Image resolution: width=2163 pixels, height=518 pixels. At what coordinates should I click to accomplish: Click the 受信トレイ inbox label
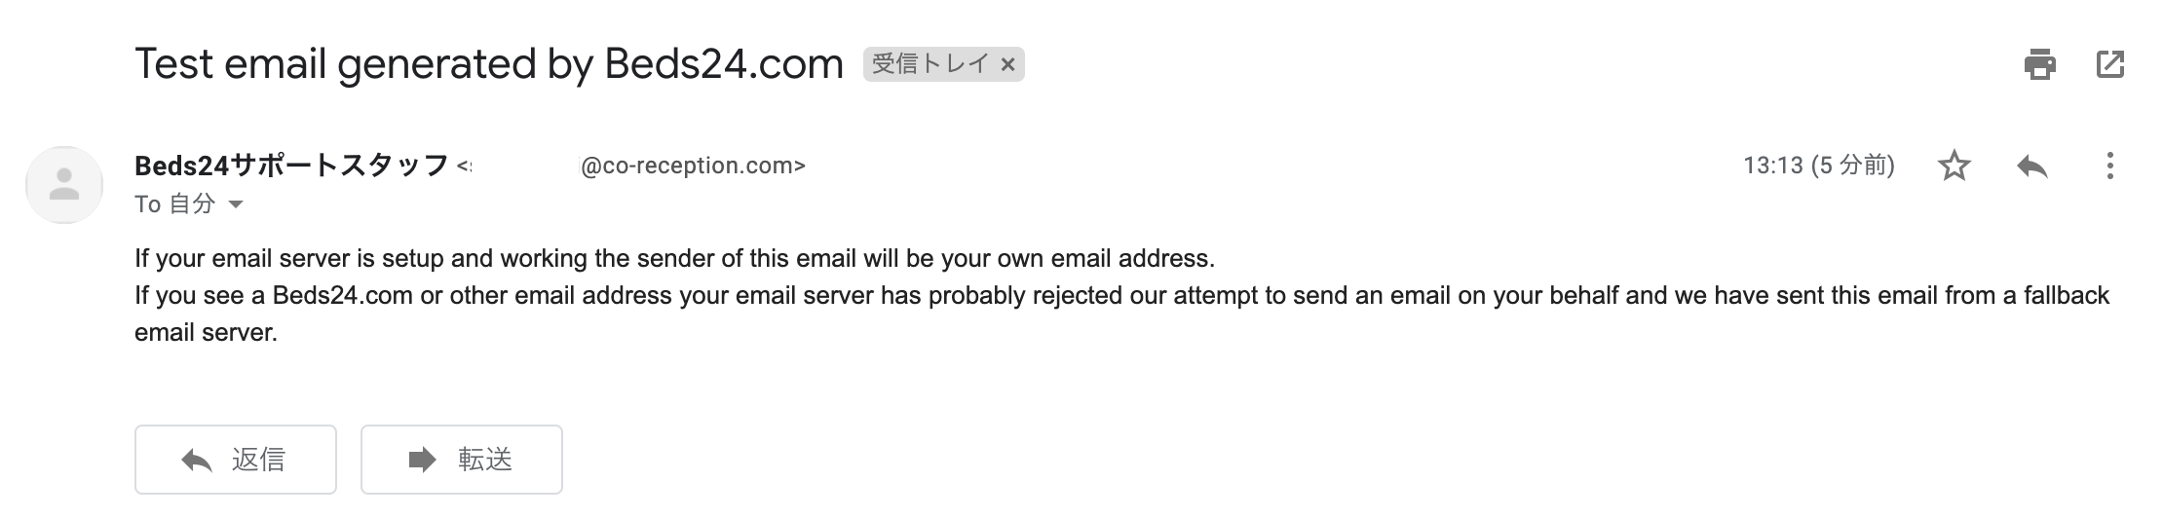coord(930,65)
